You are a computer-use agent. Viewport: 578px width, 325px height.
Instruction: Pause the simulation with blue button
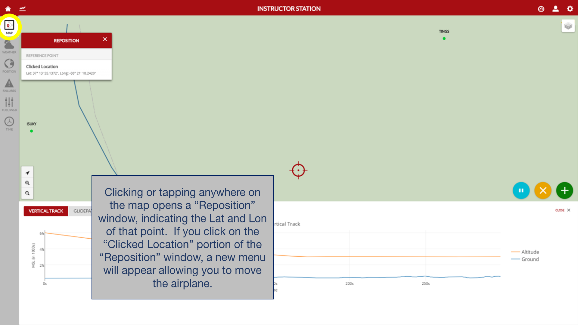(x=521, y=190)
